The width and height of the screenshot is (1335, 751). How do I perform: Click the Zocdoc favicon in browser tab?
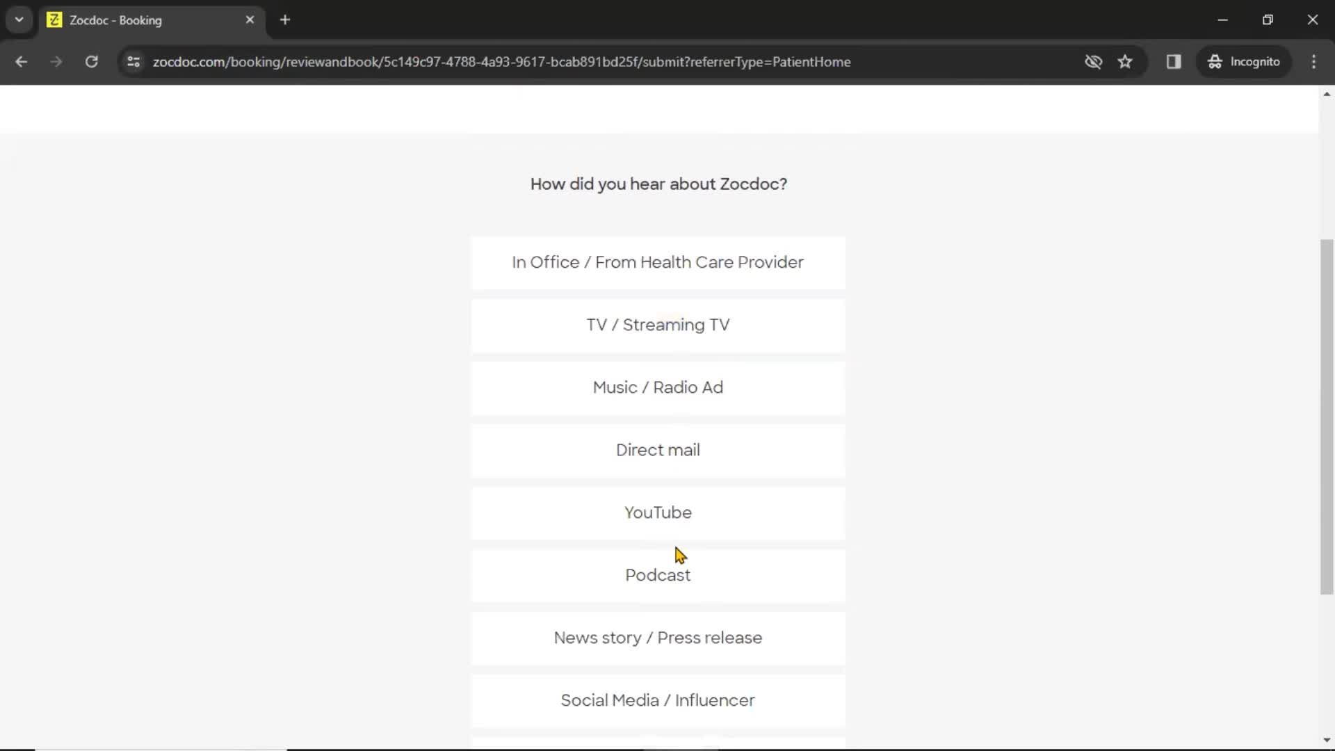click(x=55, y=19)
